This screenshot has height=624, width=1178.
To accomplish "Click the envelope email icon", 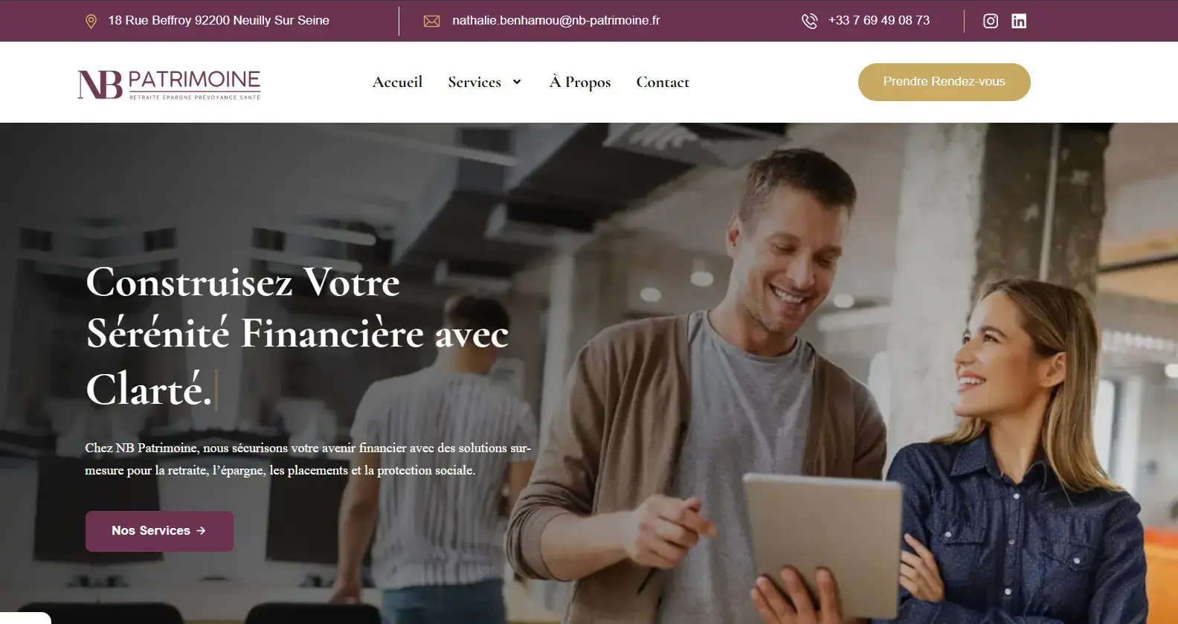I will coord(431,22).
